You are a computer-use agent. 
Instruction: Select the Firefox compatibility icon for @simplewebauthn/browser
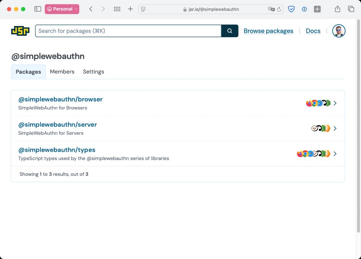click(309, 103)
